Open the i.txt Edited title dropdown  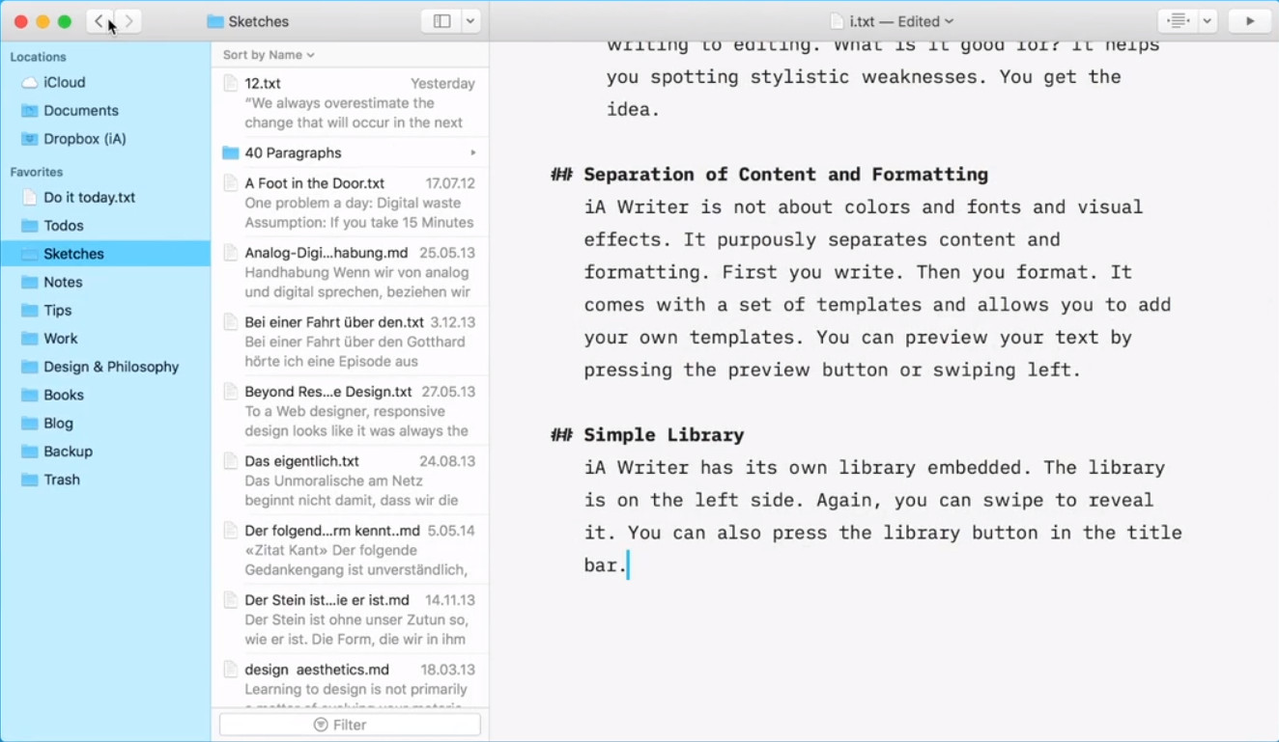pos(901,21)
